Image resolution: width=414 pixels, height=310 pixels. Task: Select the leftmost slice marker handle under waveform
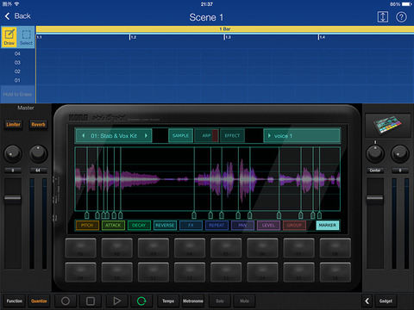[x=87, y=215]
